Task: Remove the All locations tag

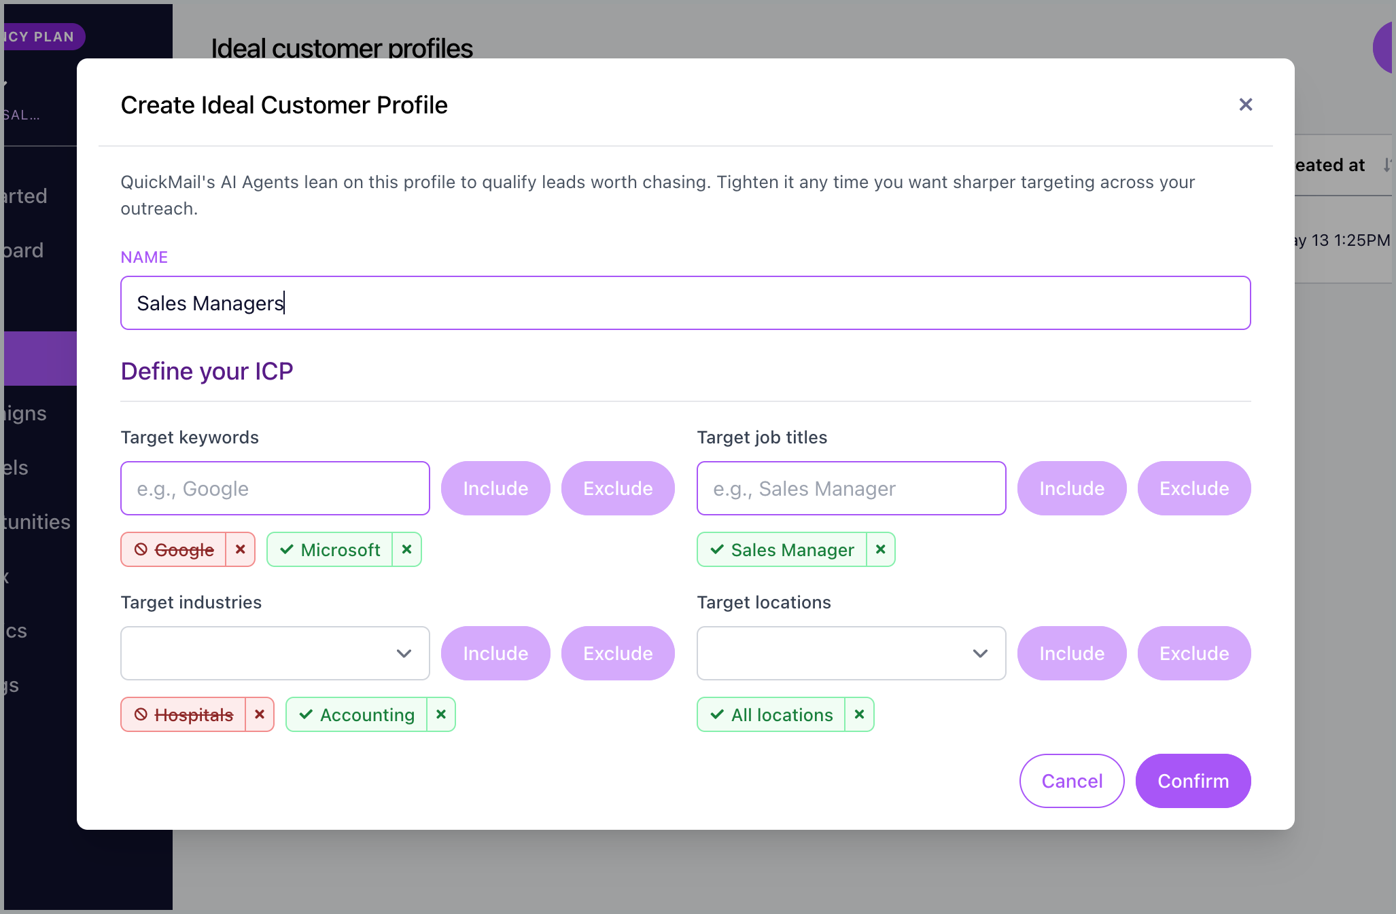Action: coord(859,714)
